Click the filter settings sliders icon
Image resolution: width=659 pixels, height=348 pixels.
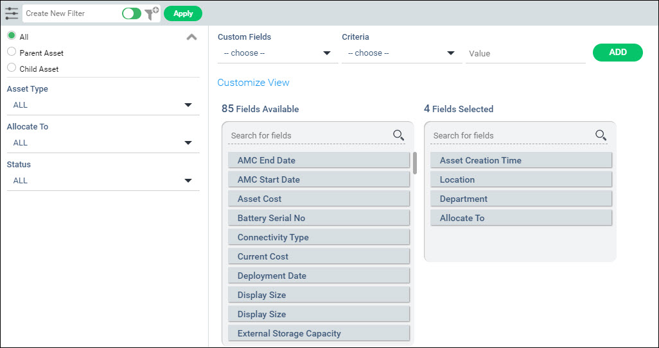point(11,13)
